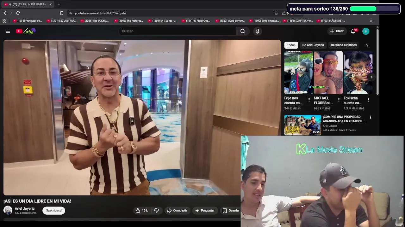Open Ariel Joyeria under the suggested video

pyautogui.click(x=330, y=126)
